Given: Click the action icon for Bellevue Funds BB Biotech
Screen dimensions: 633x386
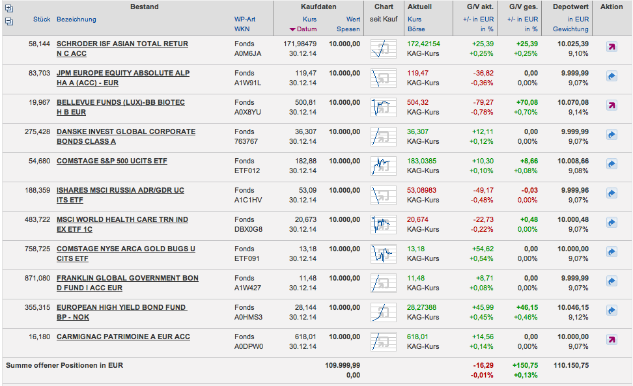Looking at the screenshot, I should click(612, 105).
